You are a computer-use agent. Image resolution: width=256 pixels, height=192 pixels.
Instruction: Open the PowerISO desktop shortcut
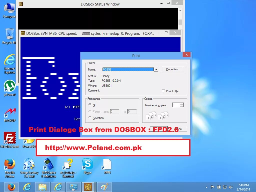tap(29, 144)
